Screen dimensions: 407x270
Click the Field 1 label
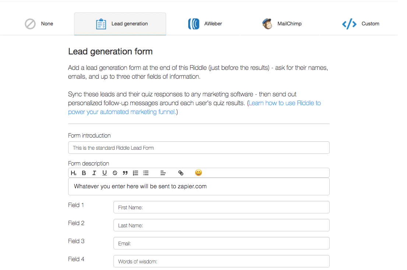(76, 205)
